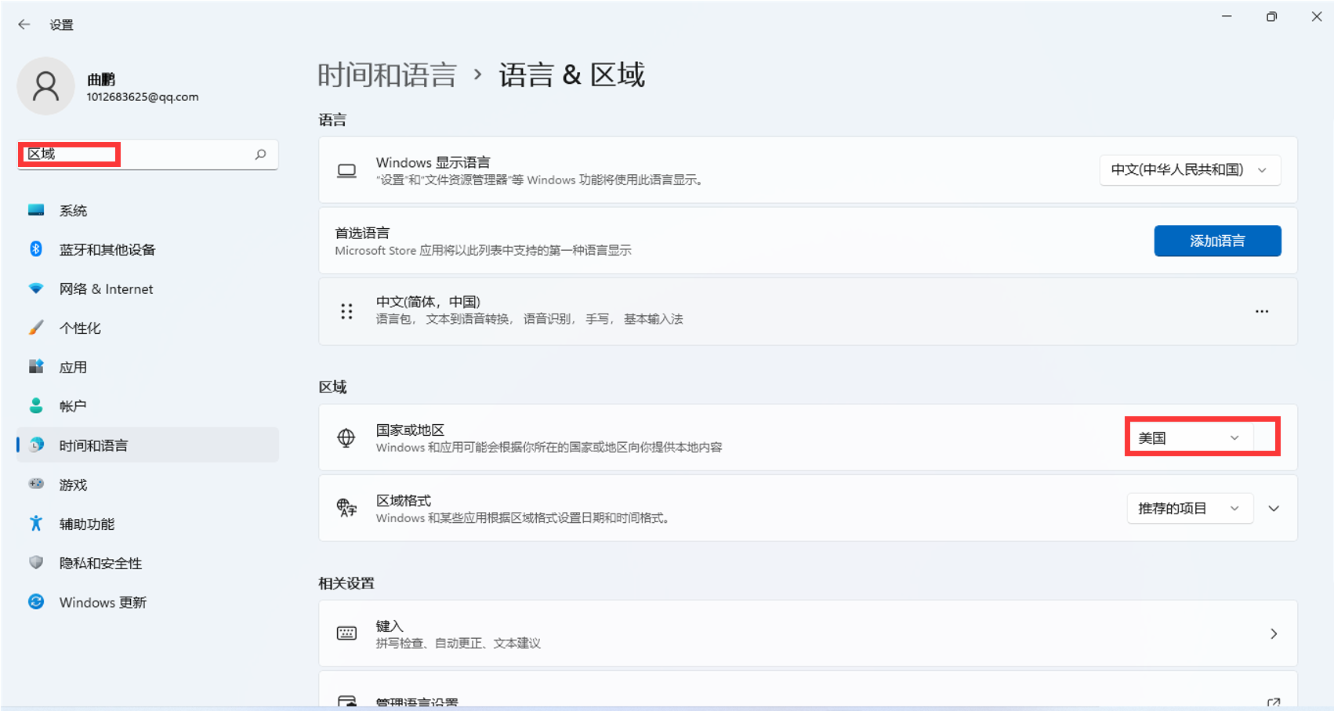This screenshot has height=711, width=1334.
Task: Click the settings search input field
Action: pyautogui.click(x=147, y=154)
